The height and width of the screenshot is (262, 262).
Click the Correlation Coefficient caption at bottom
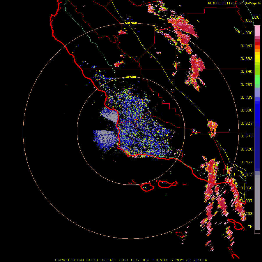click(x=131, y=260)
